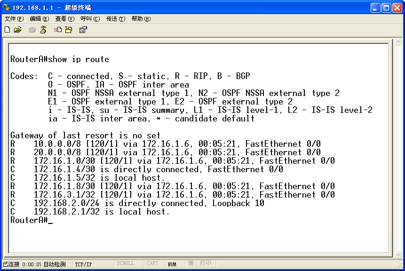The height and width of the screenshot is (271, 405).
Task: Click the NUM status bar indicator
Action: coord(172,264)
